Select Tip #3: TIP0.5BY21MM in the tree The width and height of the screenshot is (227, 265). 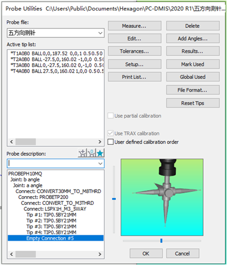coord(51,226)
